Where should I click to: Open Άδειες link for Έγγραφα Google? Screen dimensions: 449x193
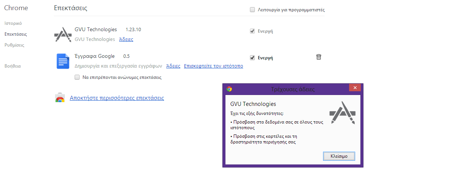pos(173,66)
